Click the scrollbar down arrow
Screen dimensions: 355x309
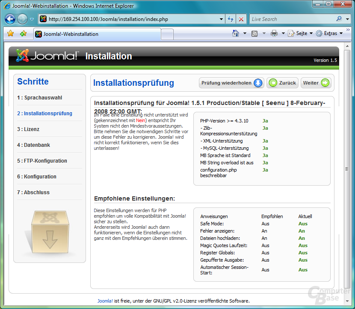(347, 301)
